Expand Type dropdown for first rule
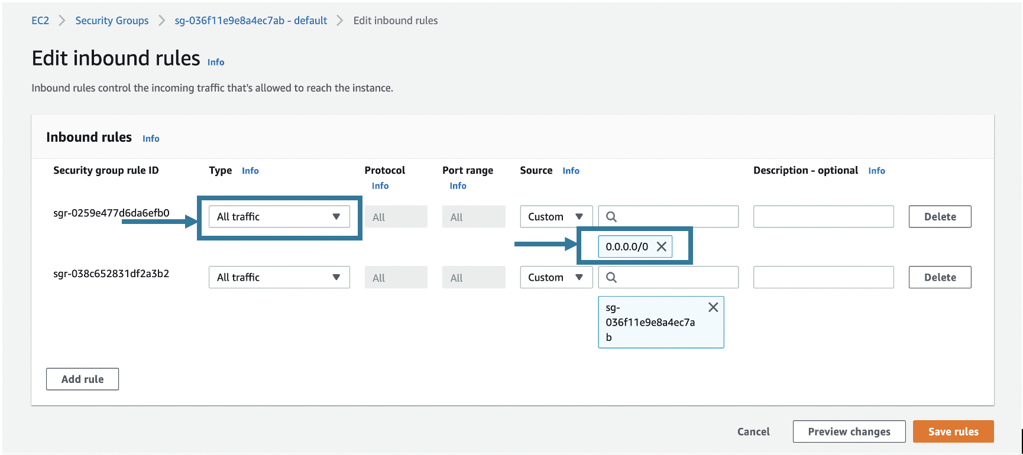Screen dimensions: 1023x455 point(279,217)
